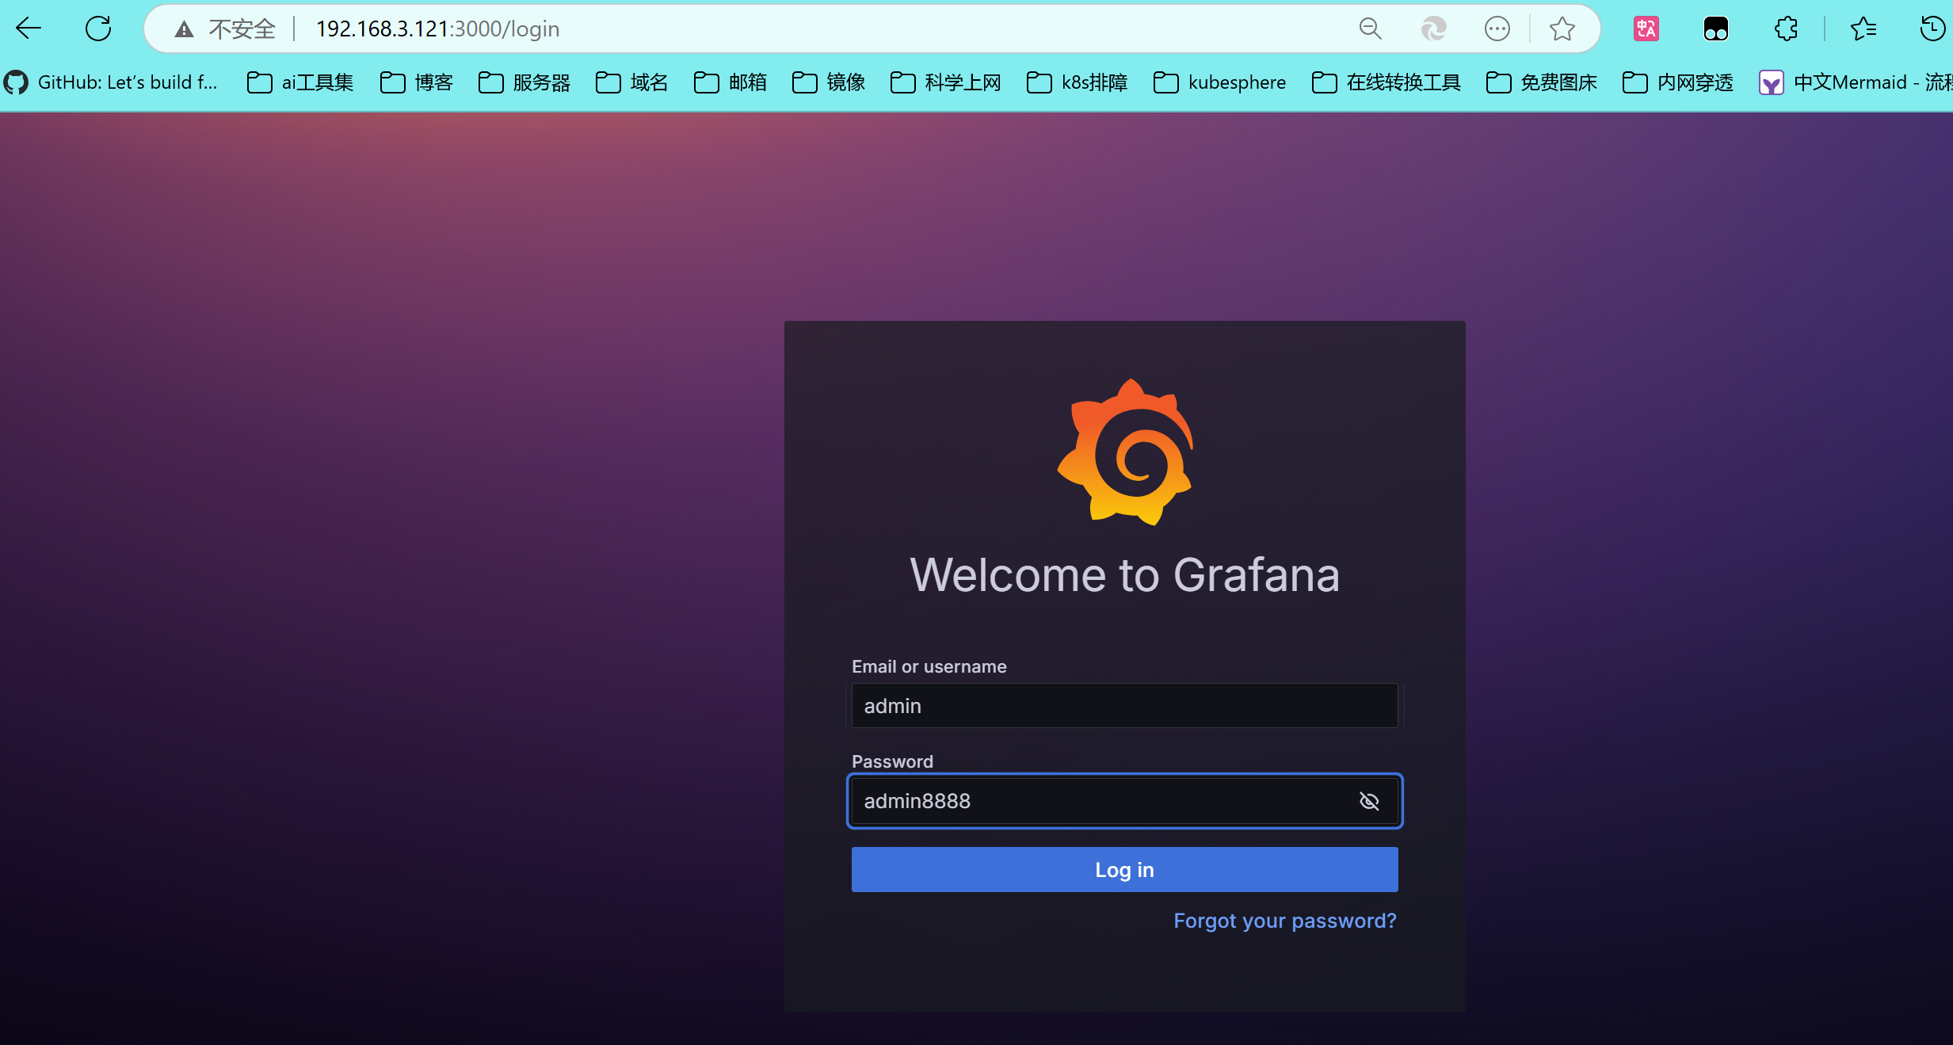Open the Extensions puzzle piece menu
This screenshot has height=1045, width=1953.
tap(1786, 29)
